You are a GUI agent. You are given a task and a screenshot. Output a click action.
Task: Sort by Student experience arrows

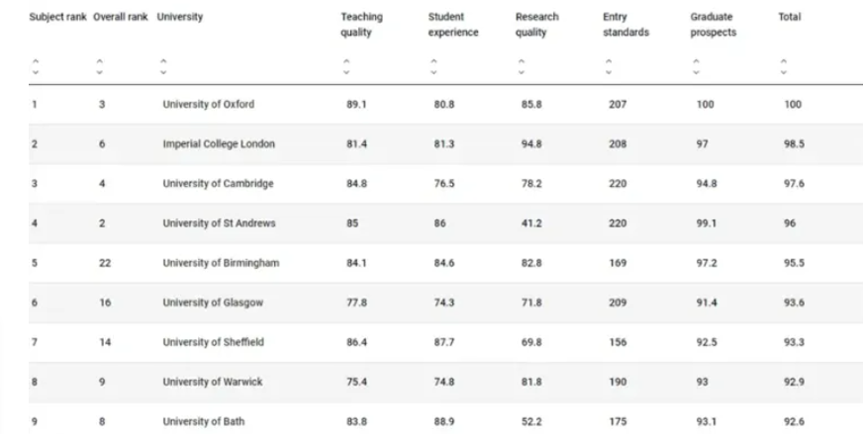(x=432, y=67)
